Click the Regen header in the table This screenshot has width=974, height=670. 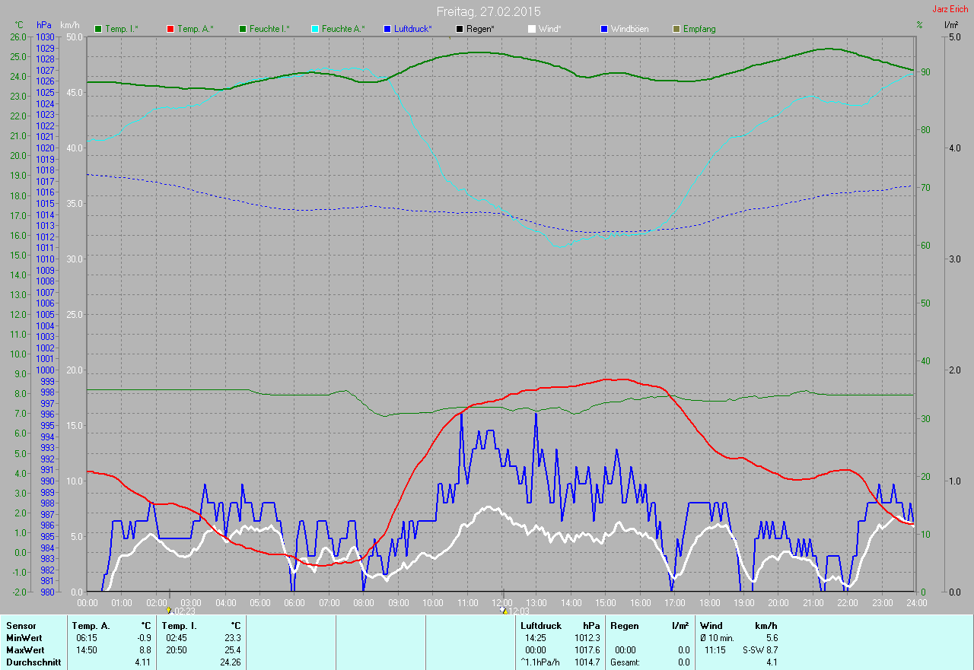pyautogui.click(x=624, y=626)
